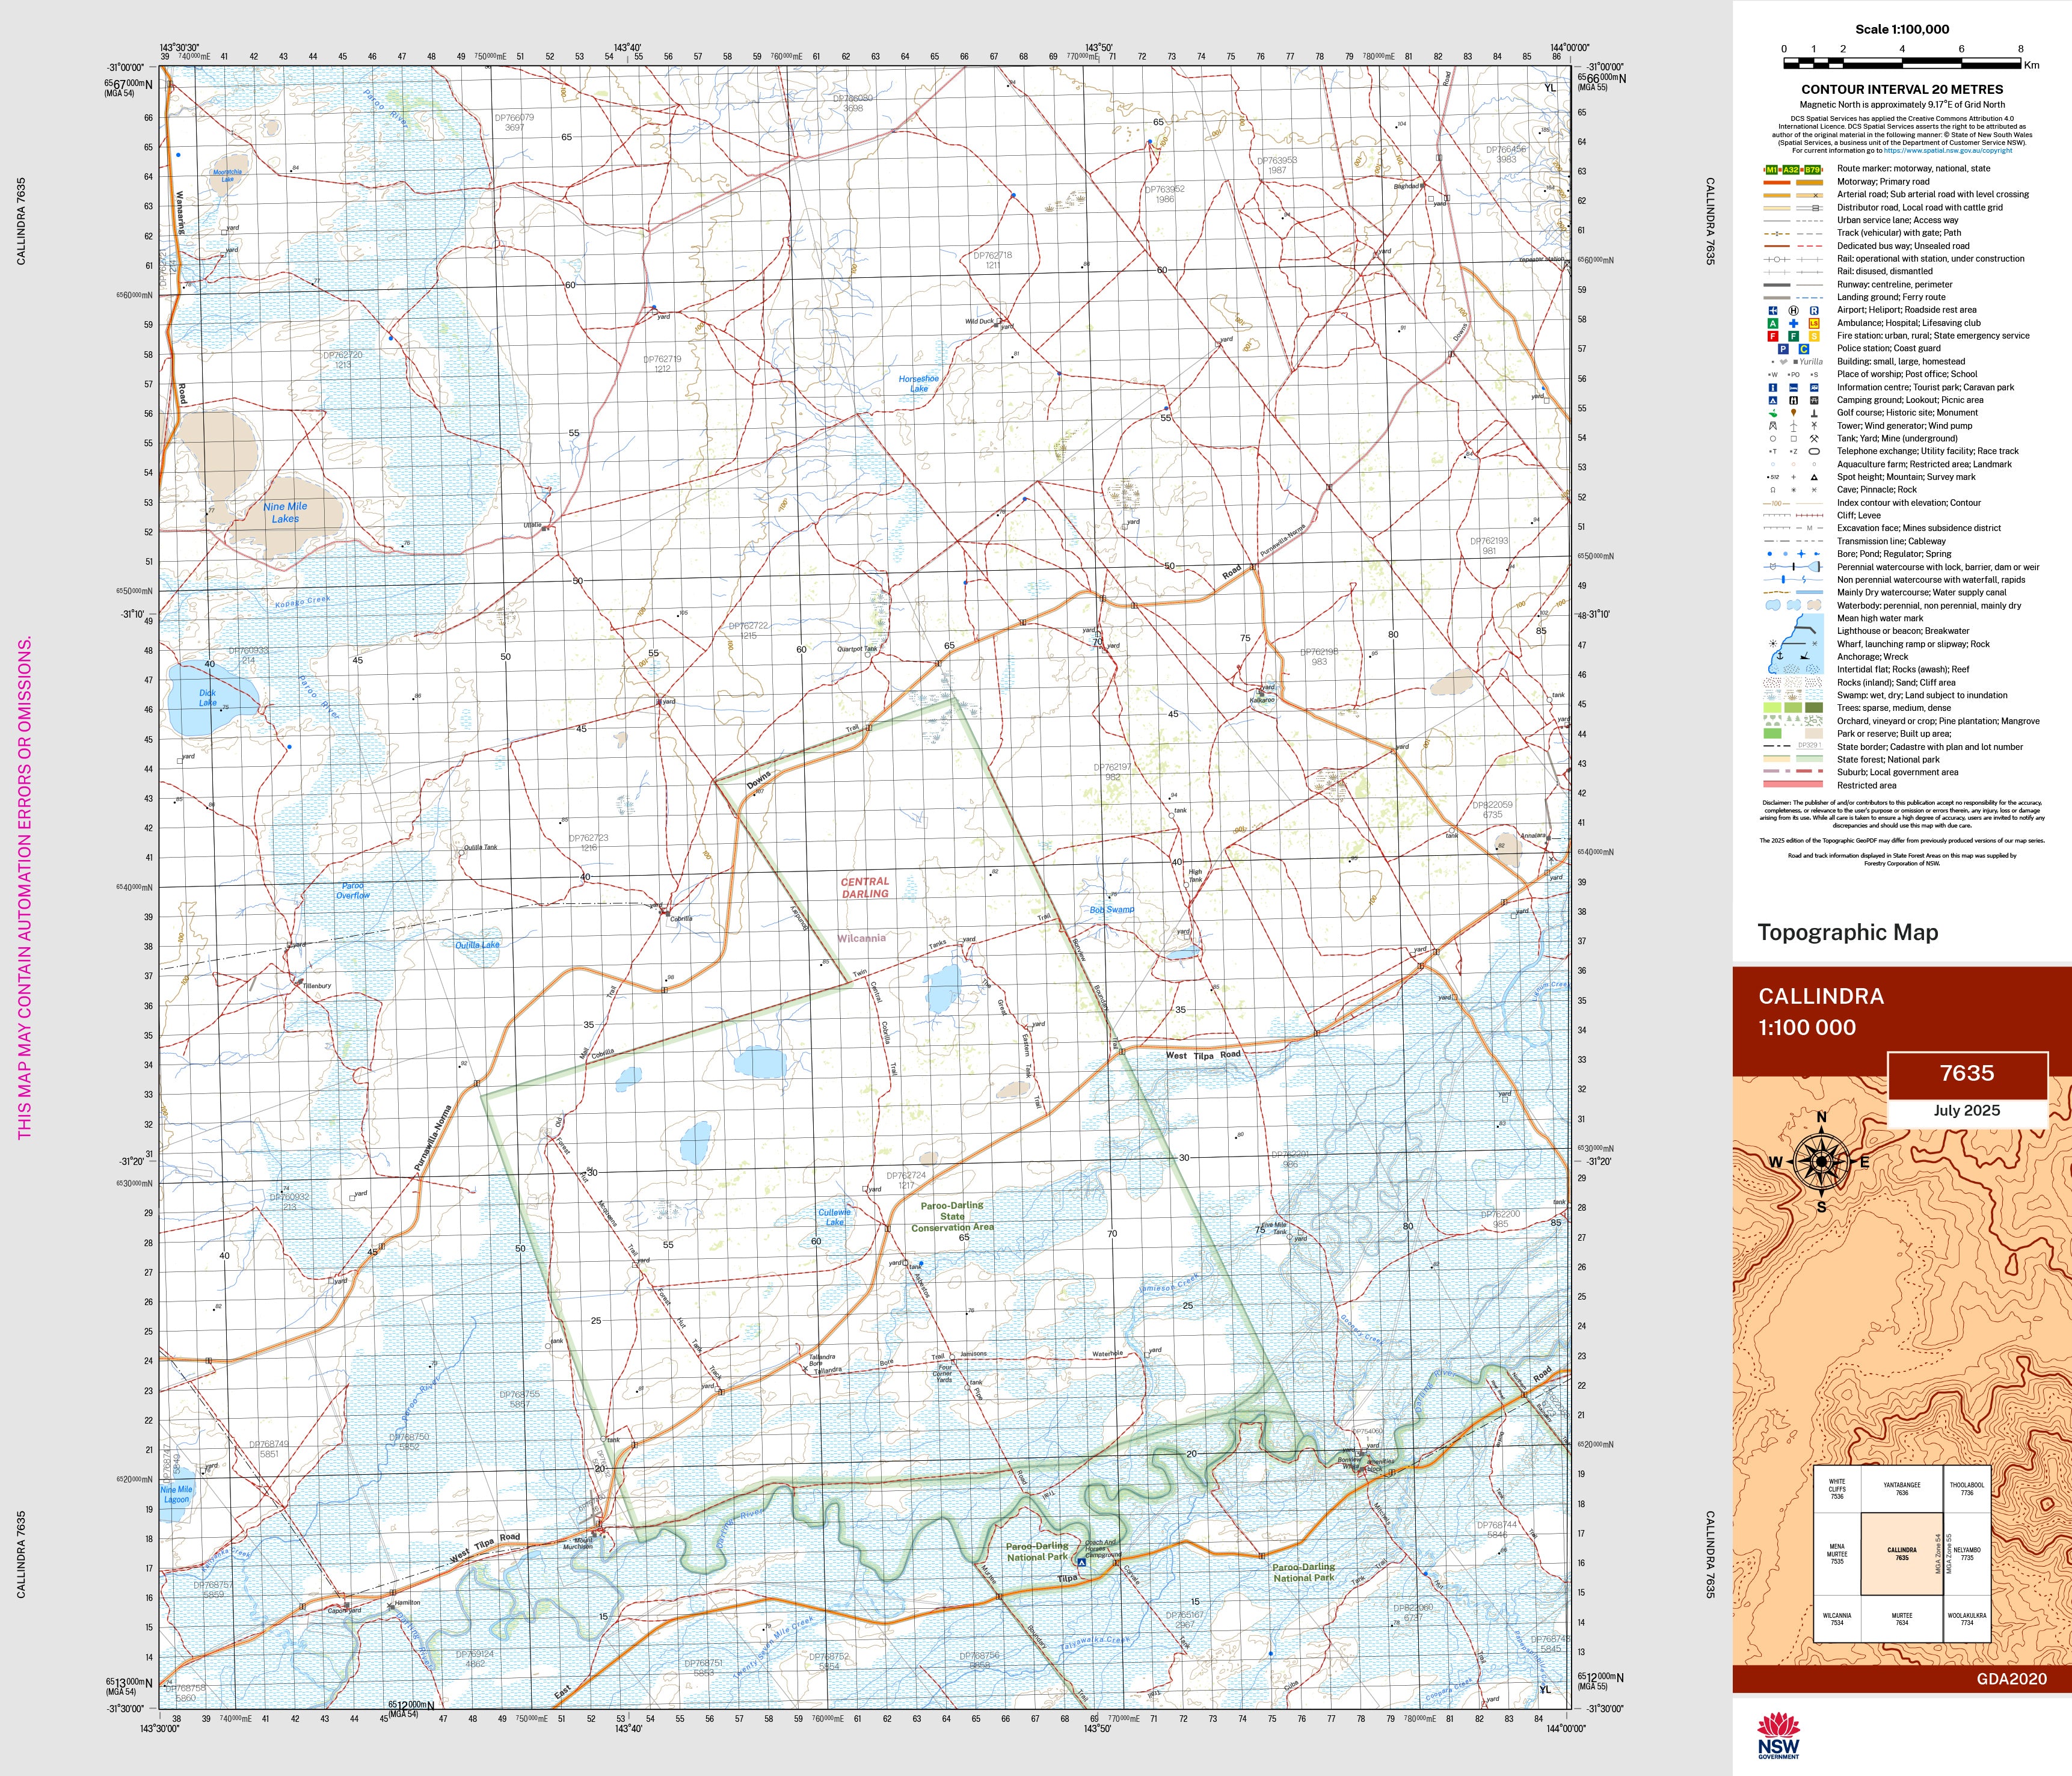Screen dimensions: 2072x1776
Task: Click the dense trees dark green swatch
Action: click(x=1814, y=708)
